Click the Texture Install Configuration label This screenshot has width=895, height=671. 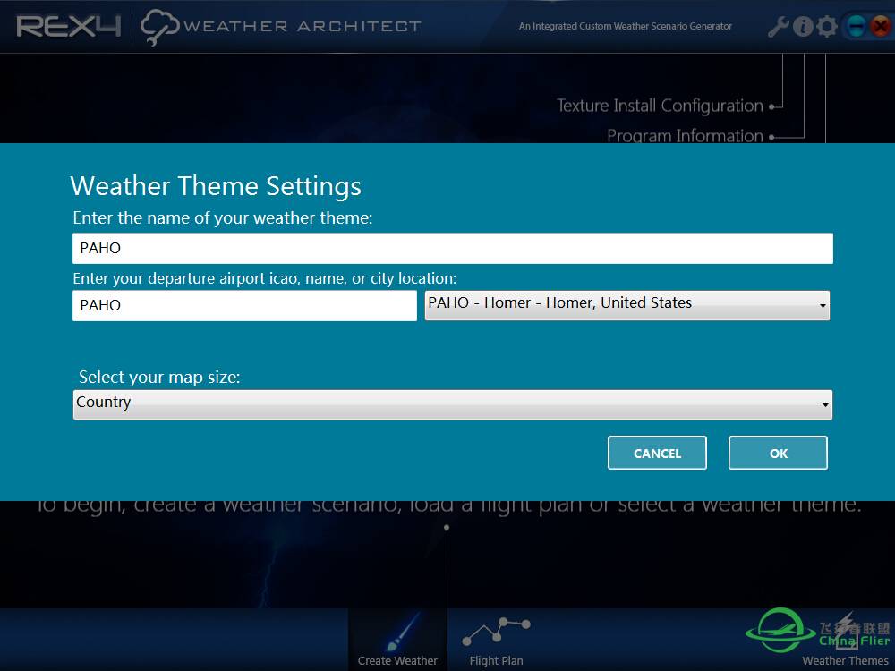[x=660, y=106]
